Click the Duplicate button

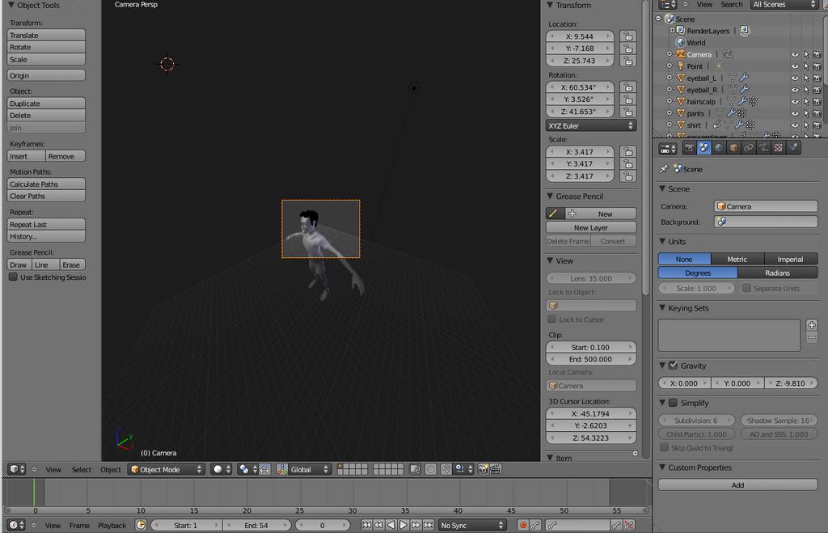(x=46, y=103)
